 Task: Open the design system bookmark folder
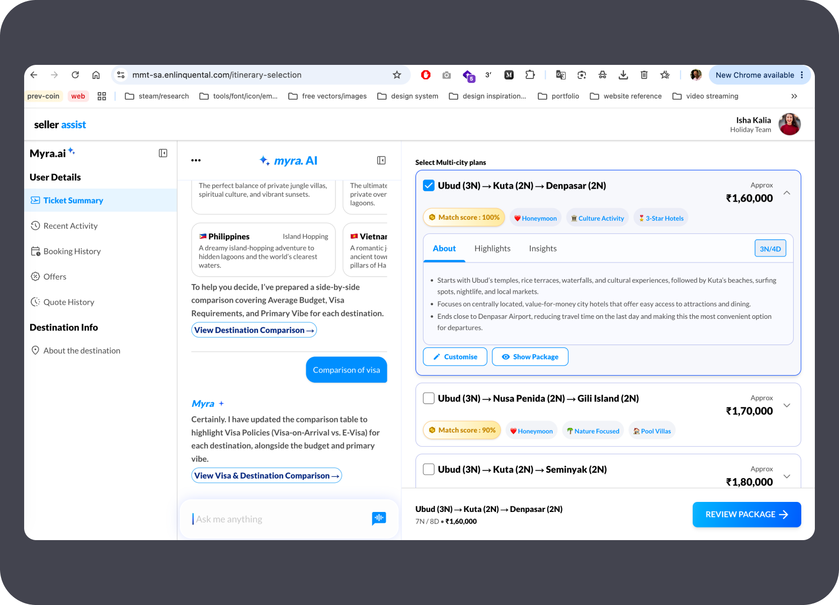tap(408, 96)
